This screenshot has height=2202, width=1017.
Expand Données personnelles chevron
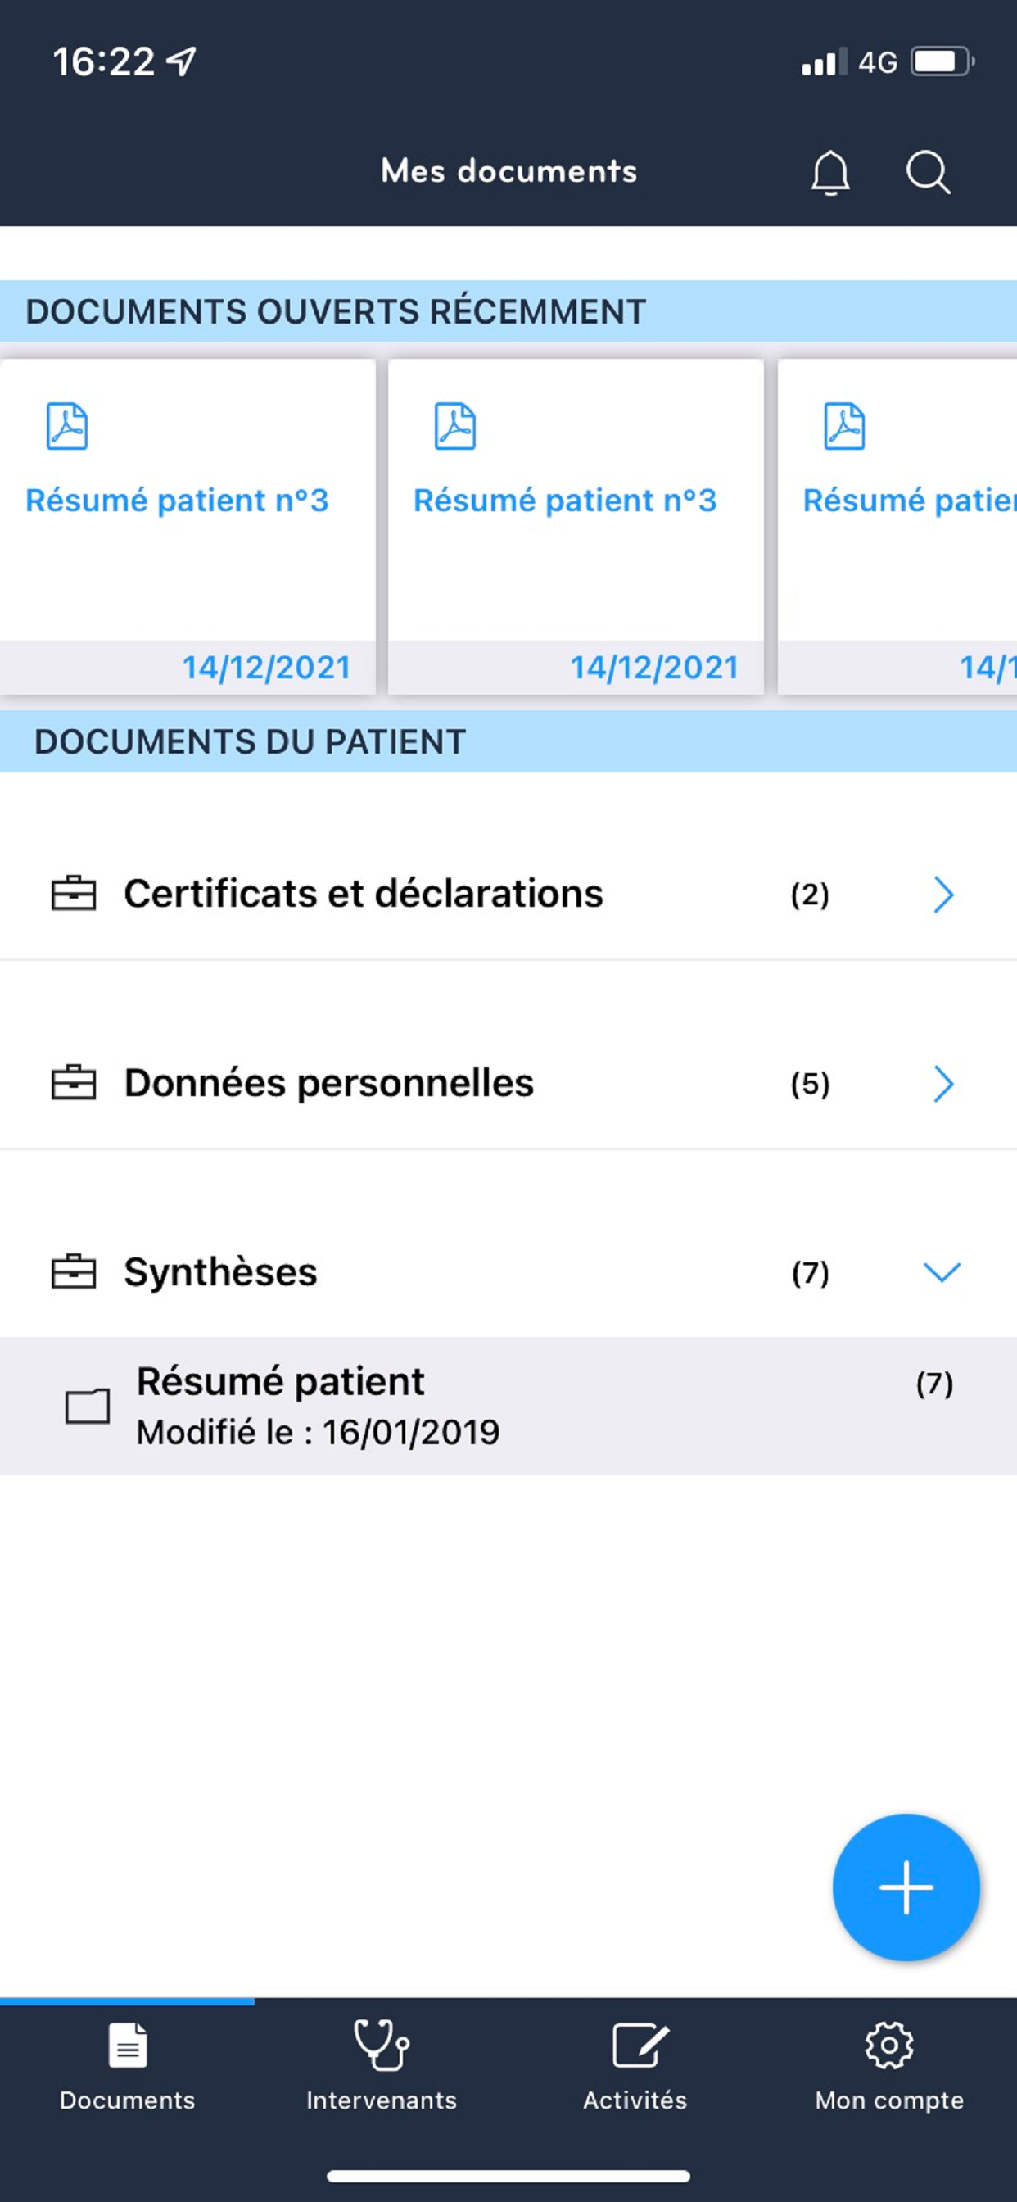[942, 1084]
